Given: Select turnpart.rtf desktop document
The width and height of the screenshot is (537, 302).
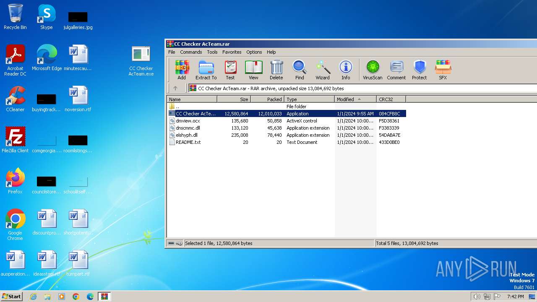Looking at the screenshot, I should point(78,263).
